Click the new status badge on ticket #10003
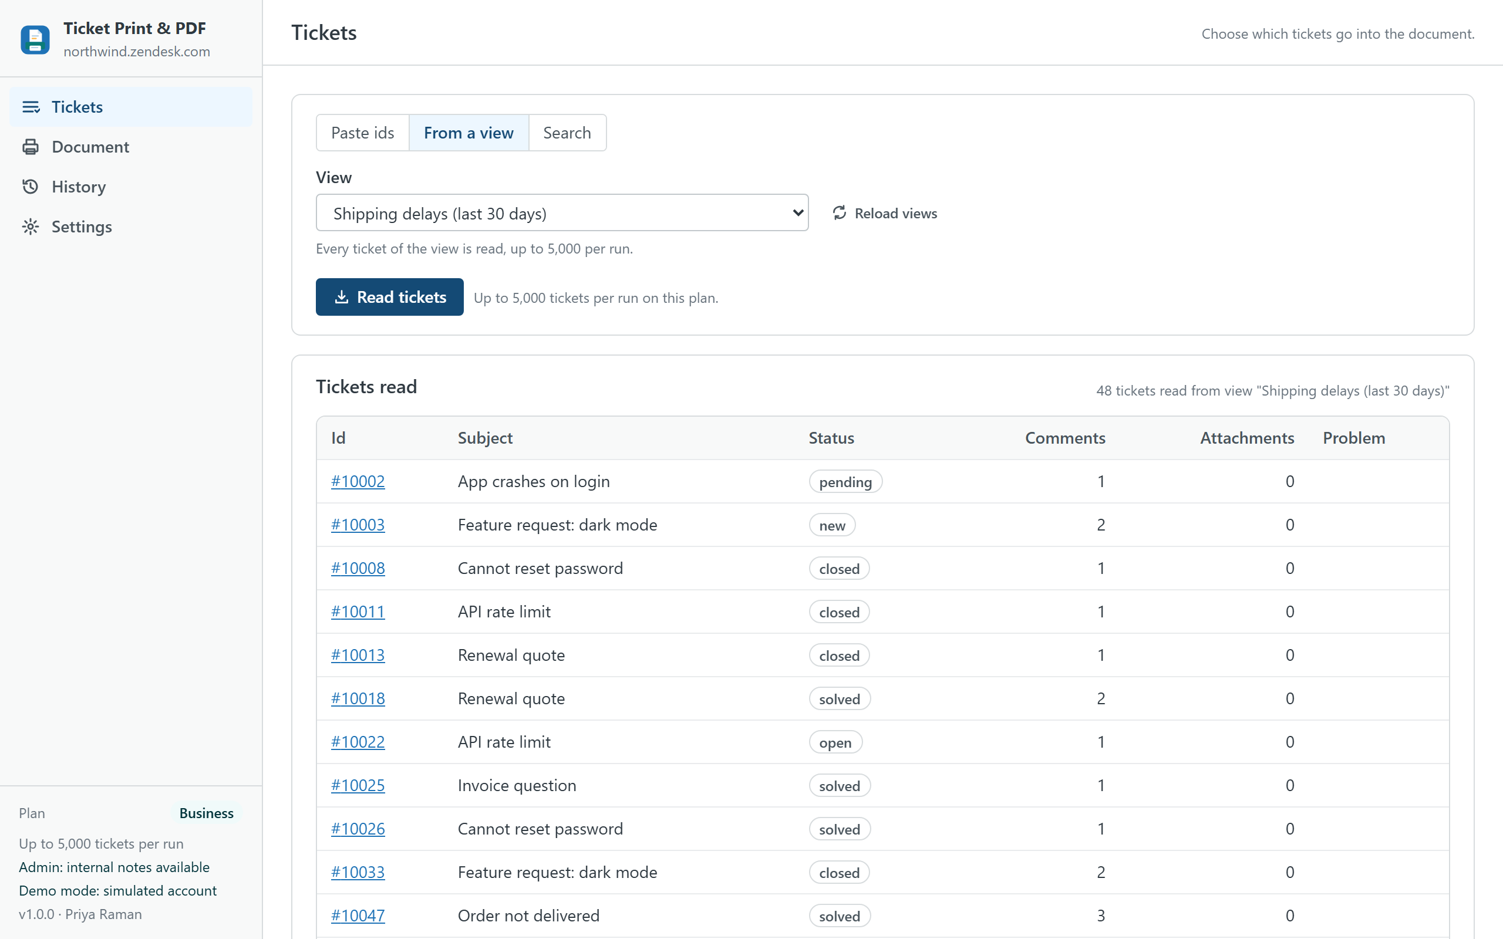This screenshot has height=939, width=1503. [x=831, y=525]
